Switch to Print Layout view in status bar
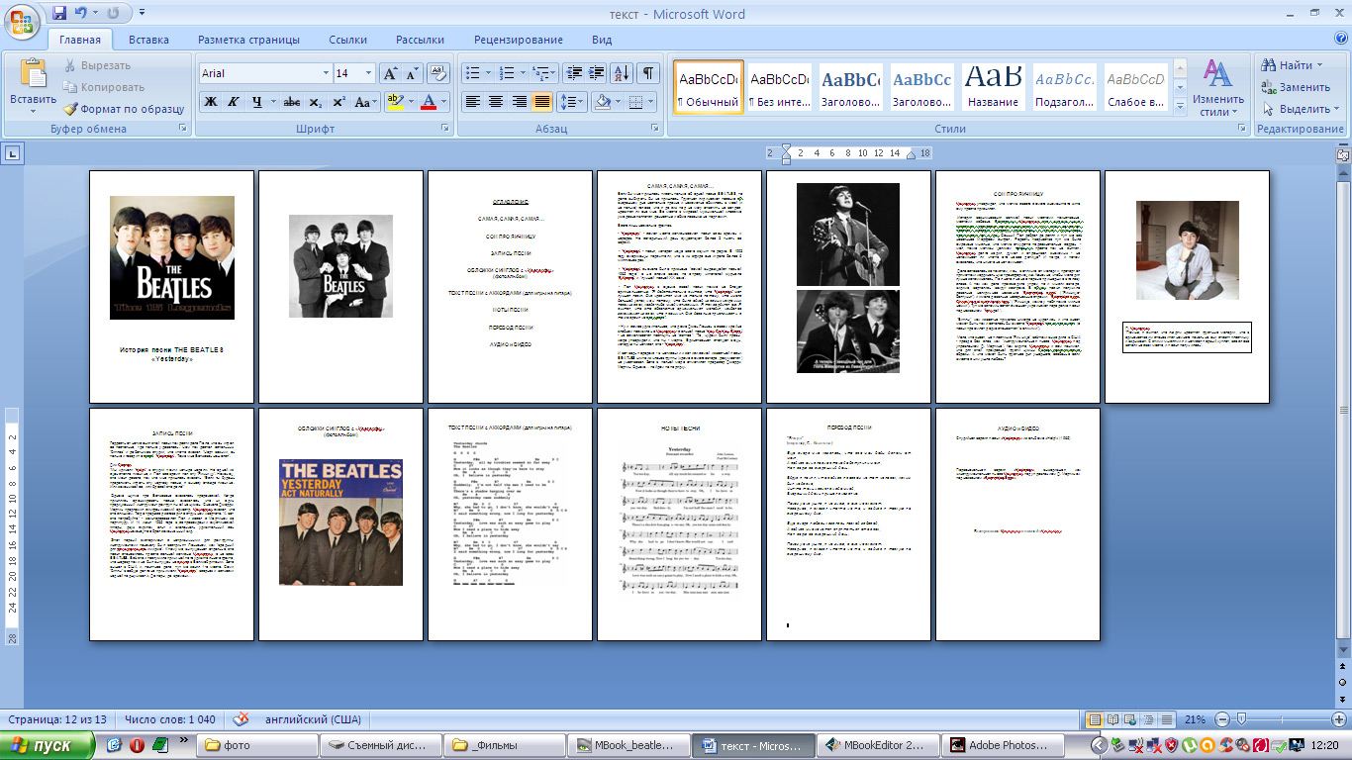 click(1095, 719)
